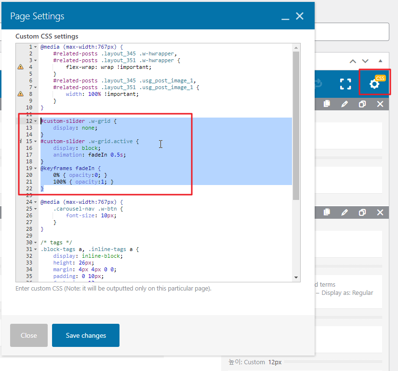Fold @keyframes block at line 19
The height and width of the screenshot is (371, 398).
(36, 168)
